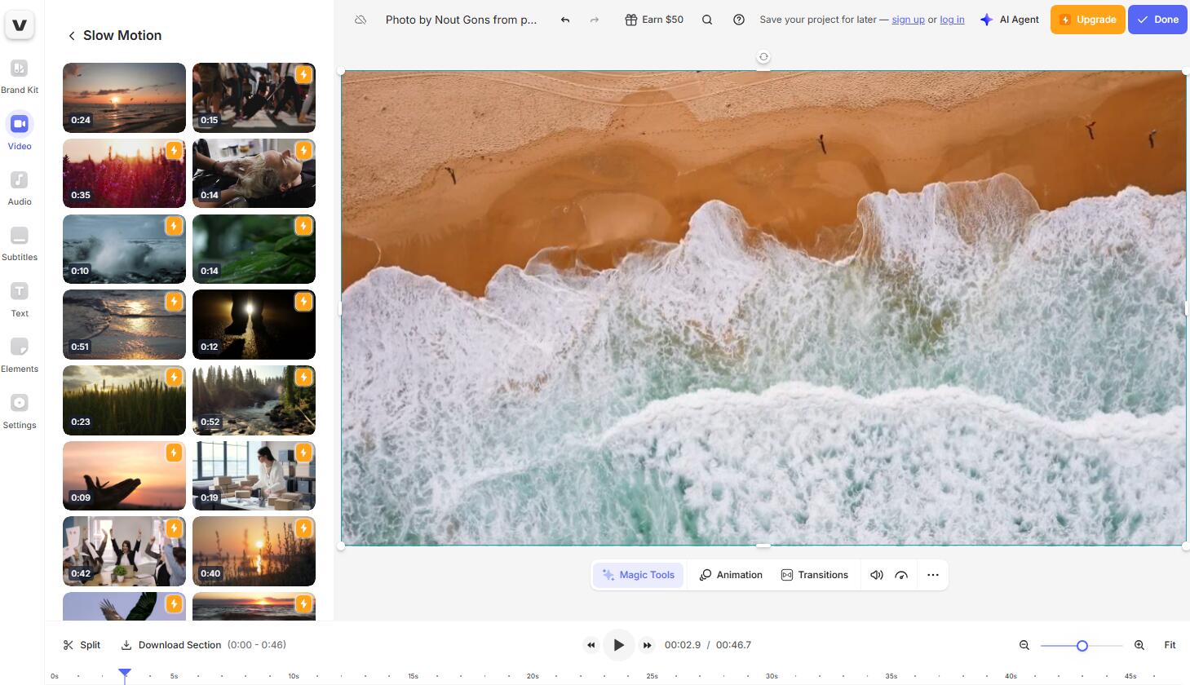The width and height of the screenshot is (1190, 685).
Task: Click the 00:46.7 total duration text
Action: (x=733, y=645)
